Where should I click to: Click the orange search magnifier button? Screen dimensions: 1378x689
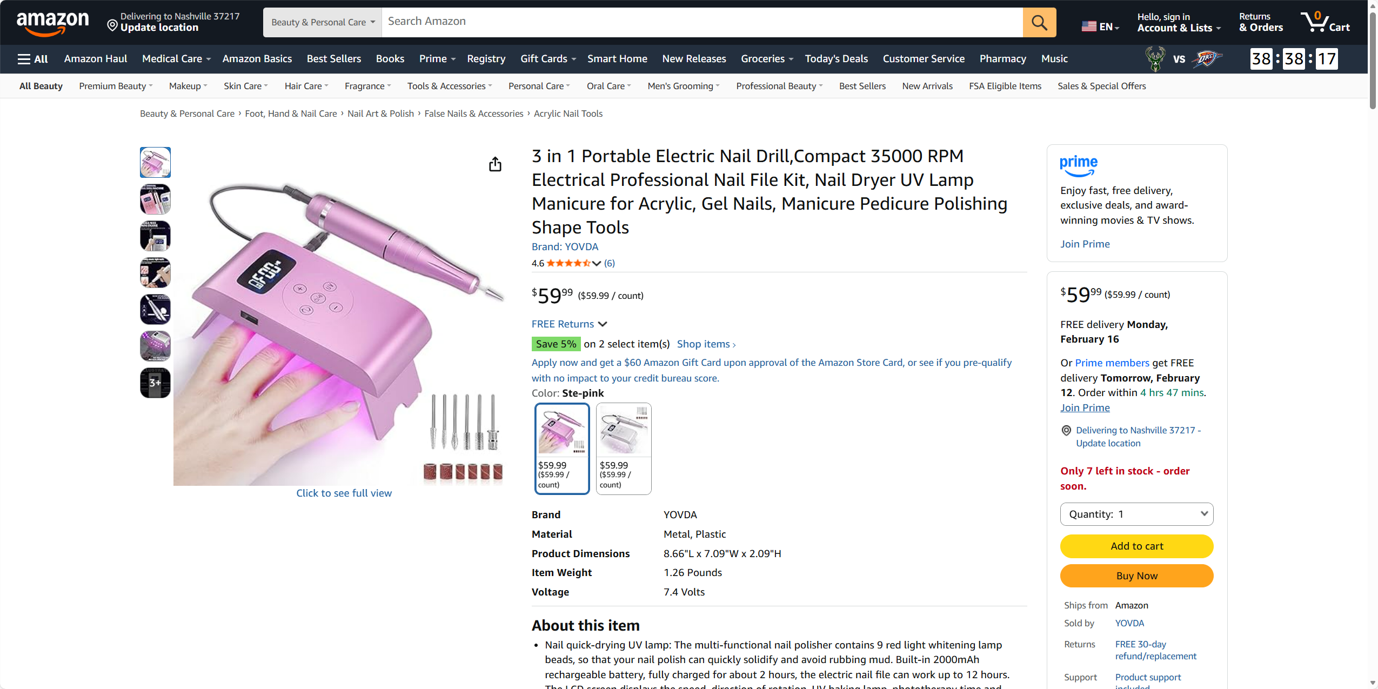tap(1039, 22)
